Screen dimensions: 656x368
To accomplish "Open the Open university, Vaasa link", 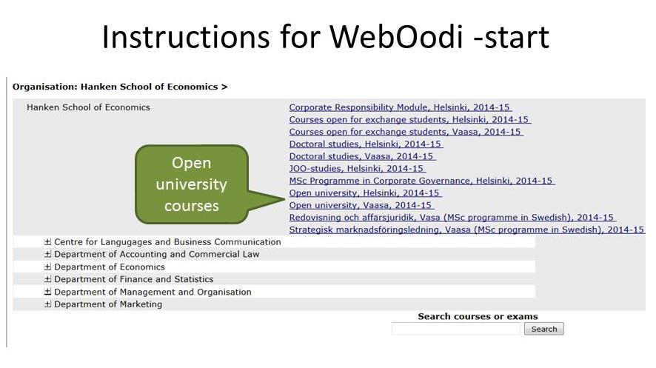I will [x=361, y=205].
